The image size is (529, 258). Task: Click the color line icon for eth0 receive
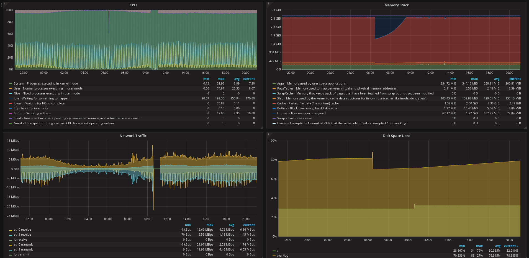click(x=11, y=230)
